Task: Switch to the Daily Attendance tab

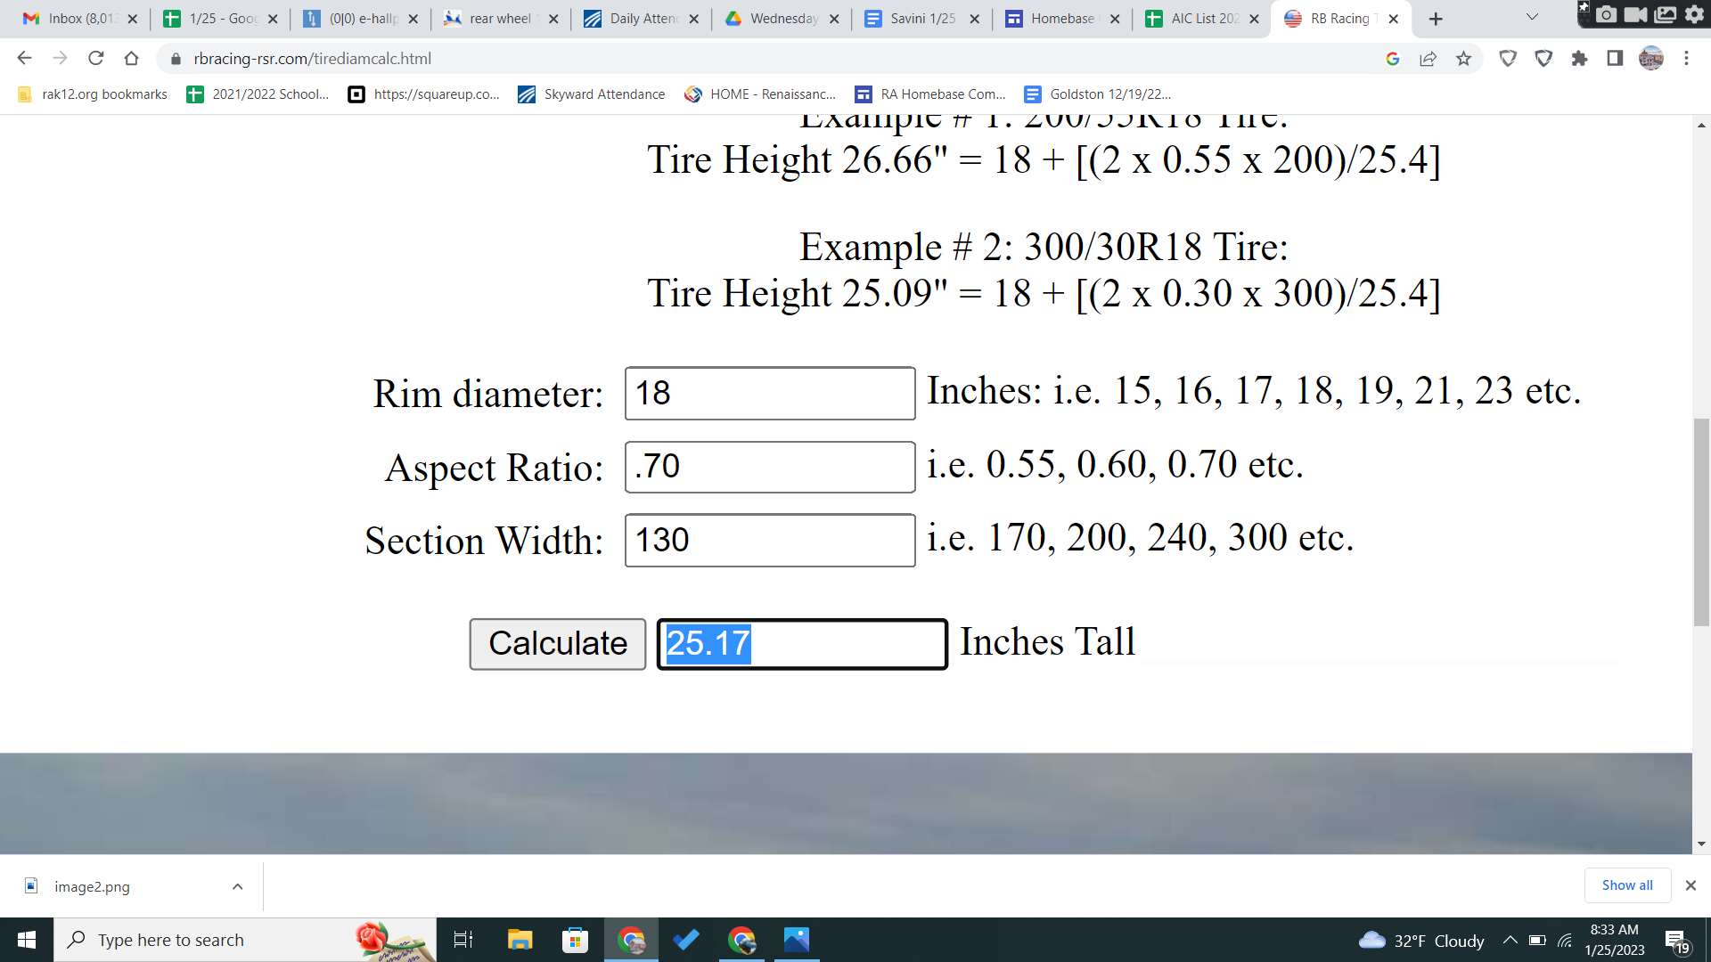Action: click(x=642, y=19)
